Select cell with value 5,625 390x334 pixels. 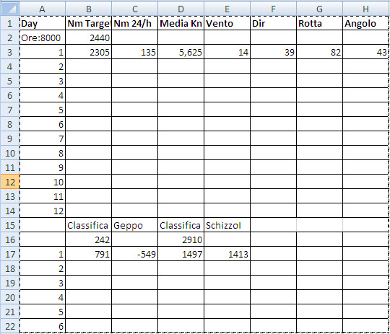181,52
